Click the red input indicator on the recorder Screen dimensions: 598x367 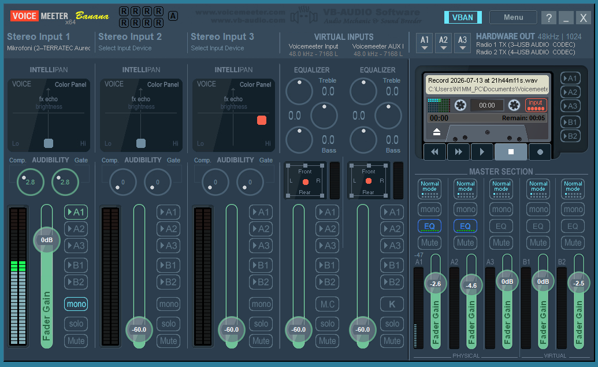tap(536, 105)
